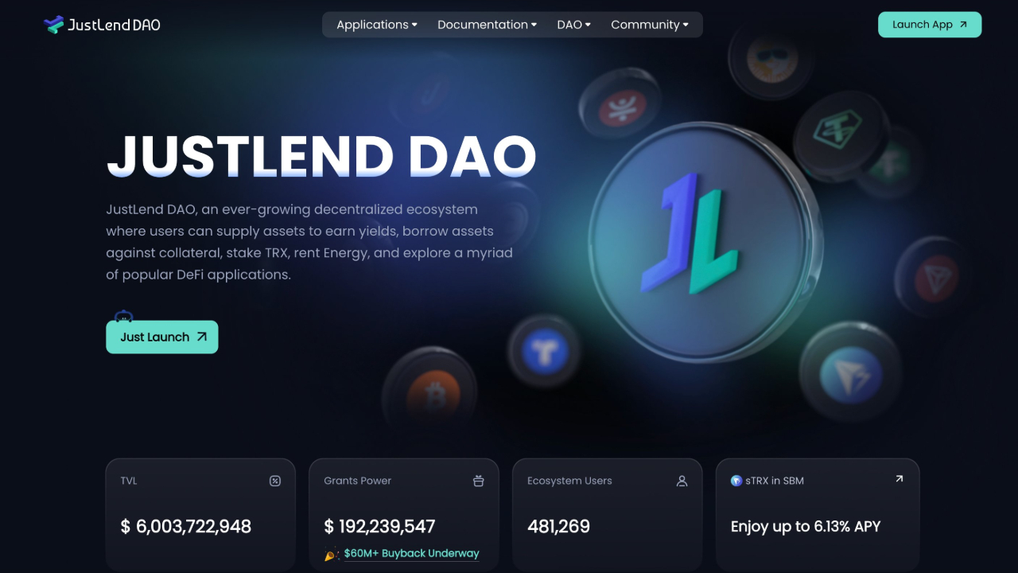Click the party popper buyback icon
This screenshot has height=573, width=1018.
pos(332,555)
